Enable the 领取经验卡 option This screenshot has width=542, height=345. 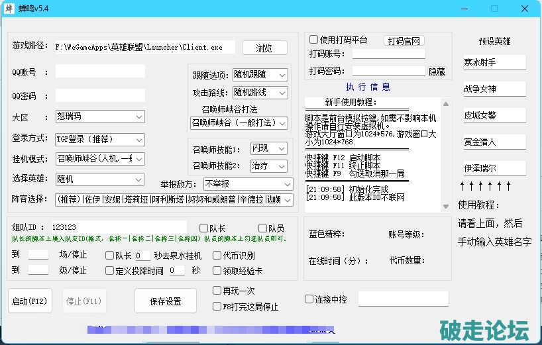click(x=217, y=270)
